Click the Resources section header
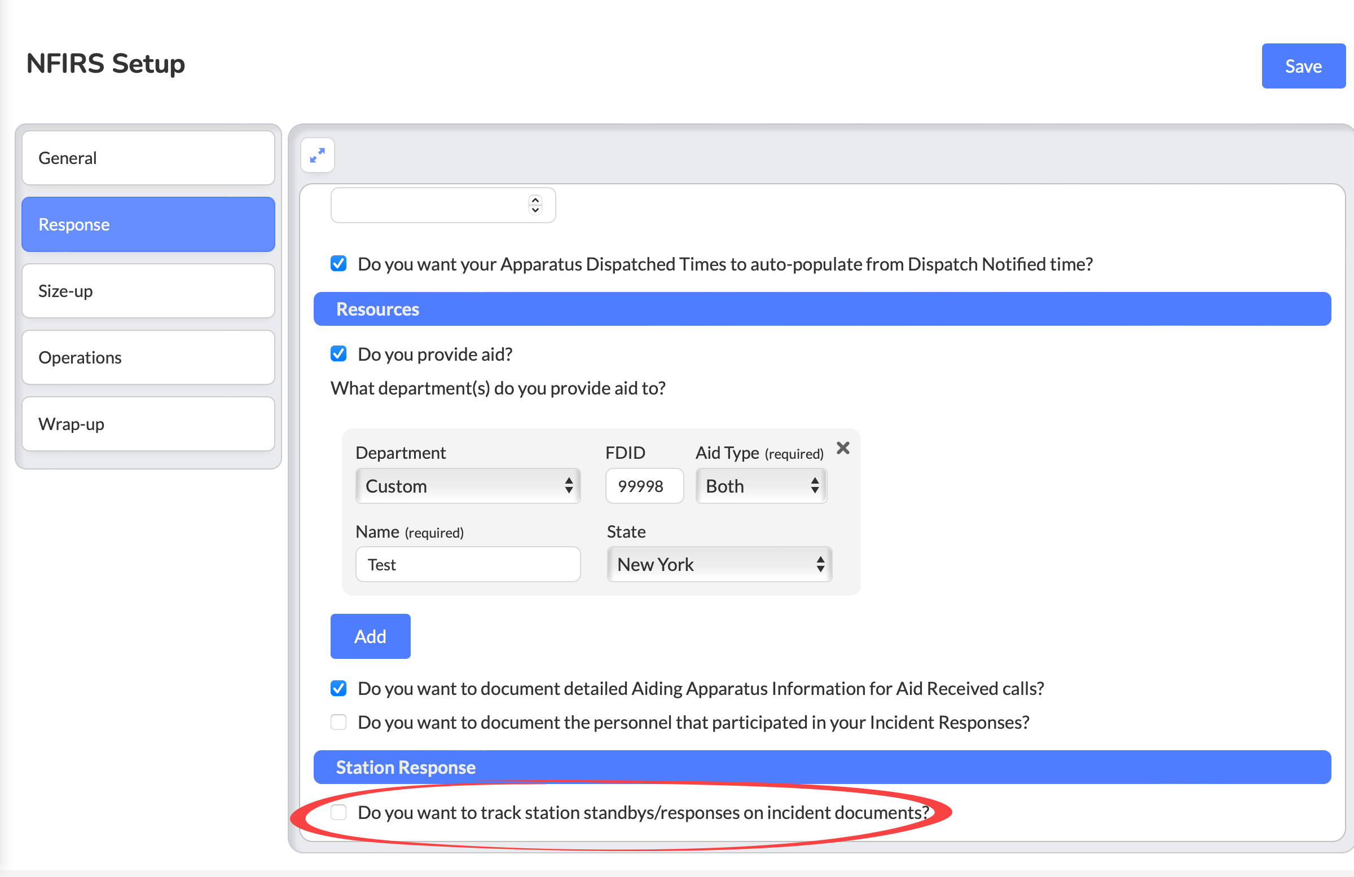The image size is (1354, 877). click(x=821, y=309)
